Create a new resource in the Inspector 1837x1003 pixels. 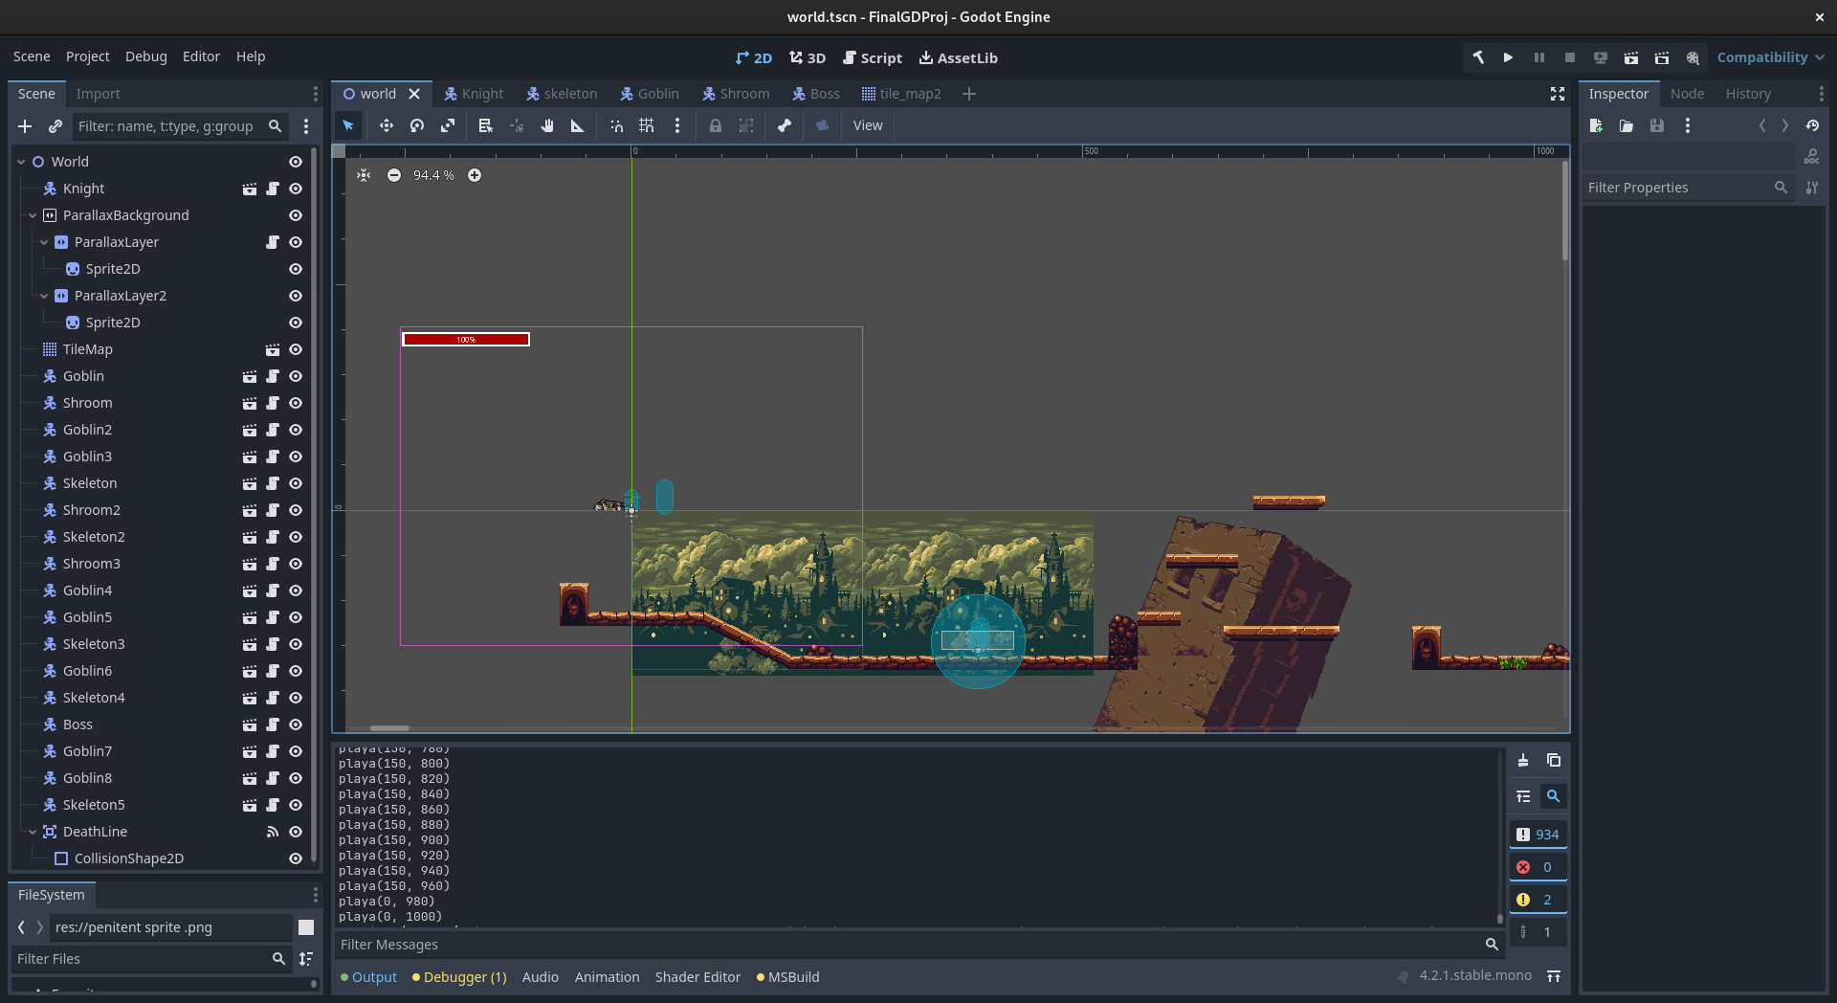tap(1596, 125)
